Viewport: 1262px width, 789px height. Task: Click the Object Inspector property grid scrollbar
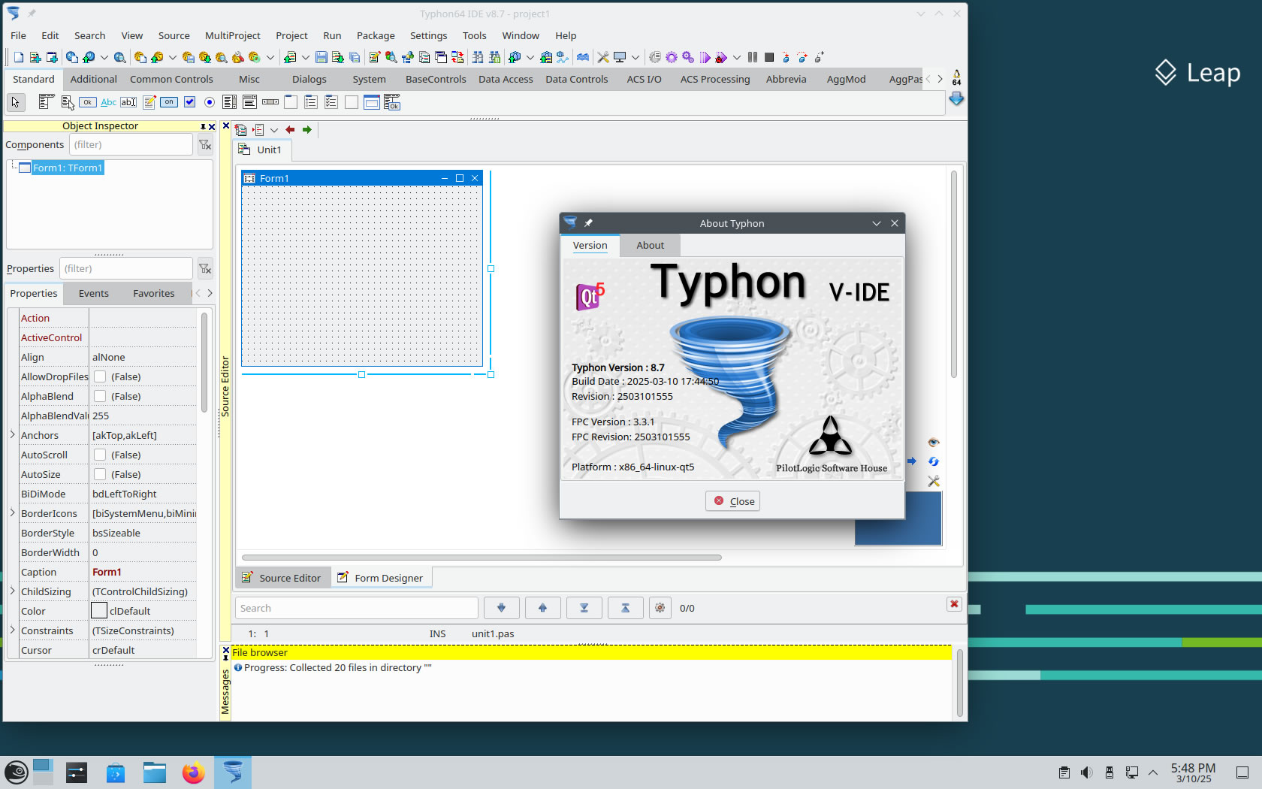pos(204,362)
